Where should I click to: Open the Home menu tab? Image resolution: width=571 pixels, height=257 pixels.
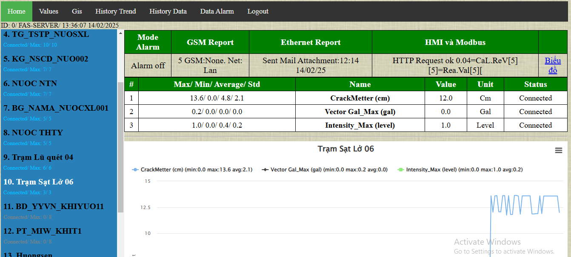(17, 11)
